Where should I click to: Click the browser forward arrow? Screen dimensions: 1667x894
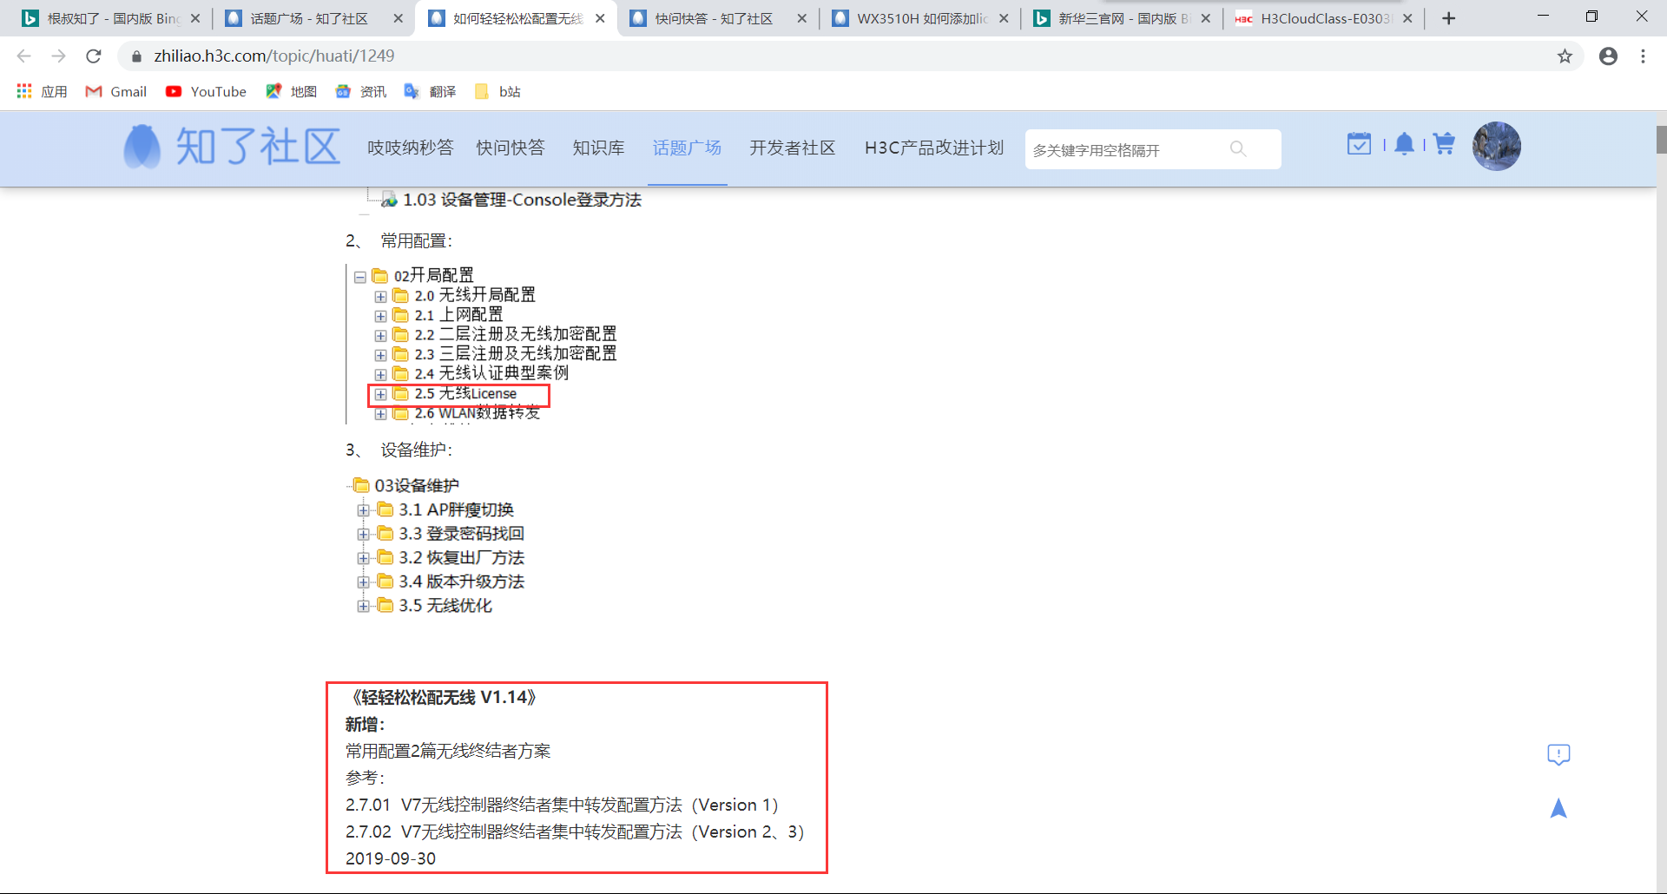(x=58, y=56)
